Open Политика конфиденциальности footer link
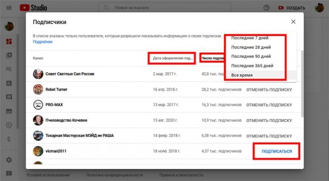 114,175
